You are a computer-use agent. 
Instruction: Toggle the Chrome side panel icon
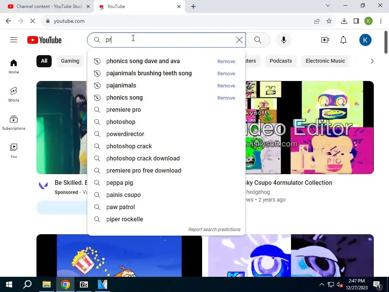(356, 21)
